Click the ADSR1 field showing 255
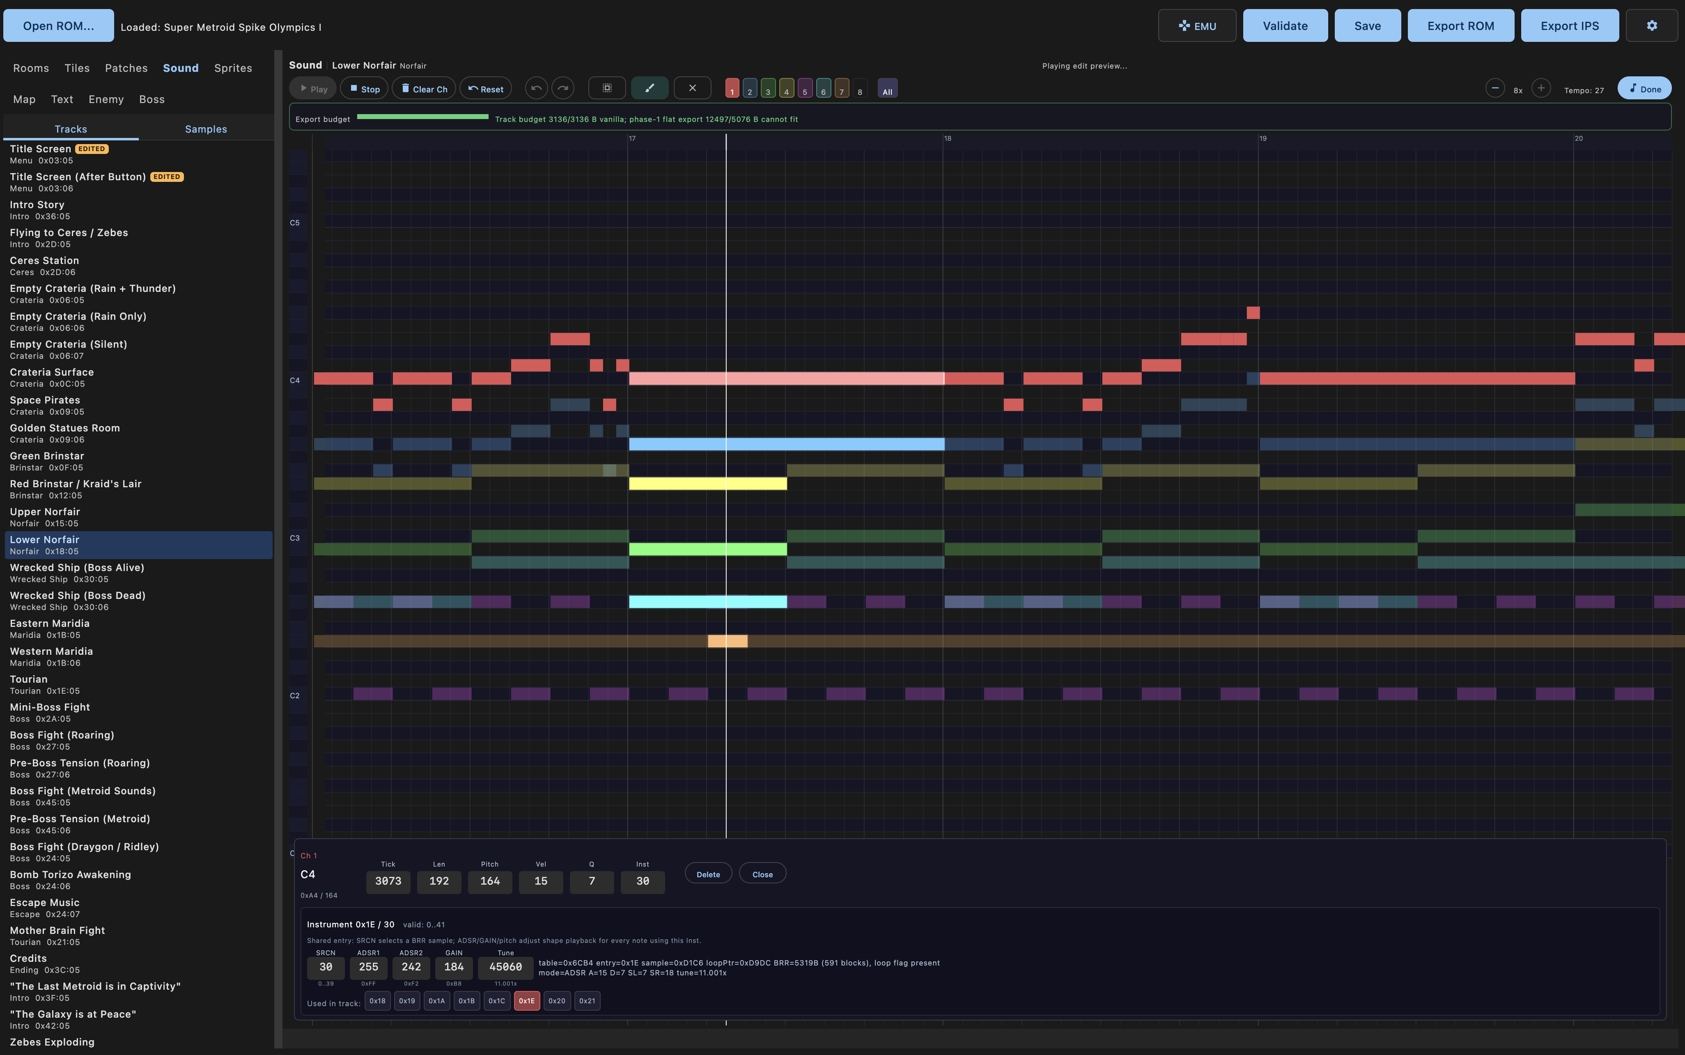Viewport: 1685px width, 1055px height. pos(368,967)
